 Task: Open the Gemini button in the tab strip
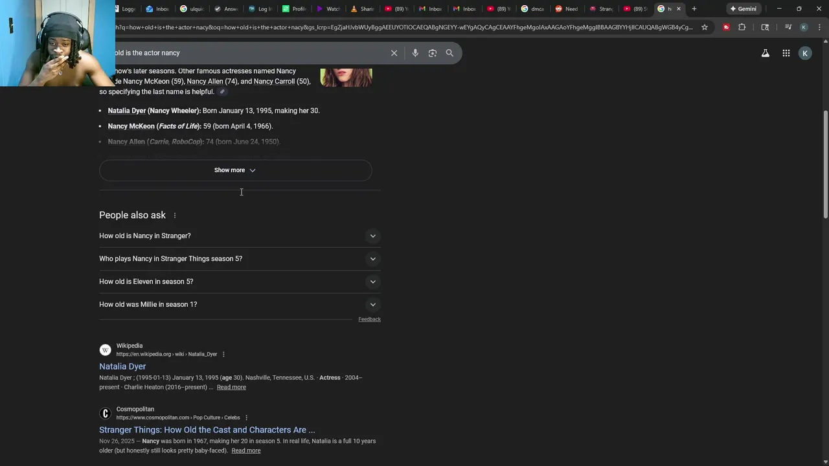(x=743, y=8)
